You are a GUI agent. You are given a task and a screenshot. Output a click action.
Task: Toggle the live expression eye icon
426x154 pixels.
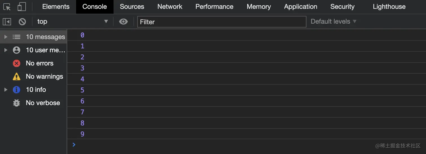pyautogui.click(x=123, y=22)
